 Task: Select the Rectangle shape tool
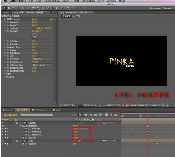(34, 8)
